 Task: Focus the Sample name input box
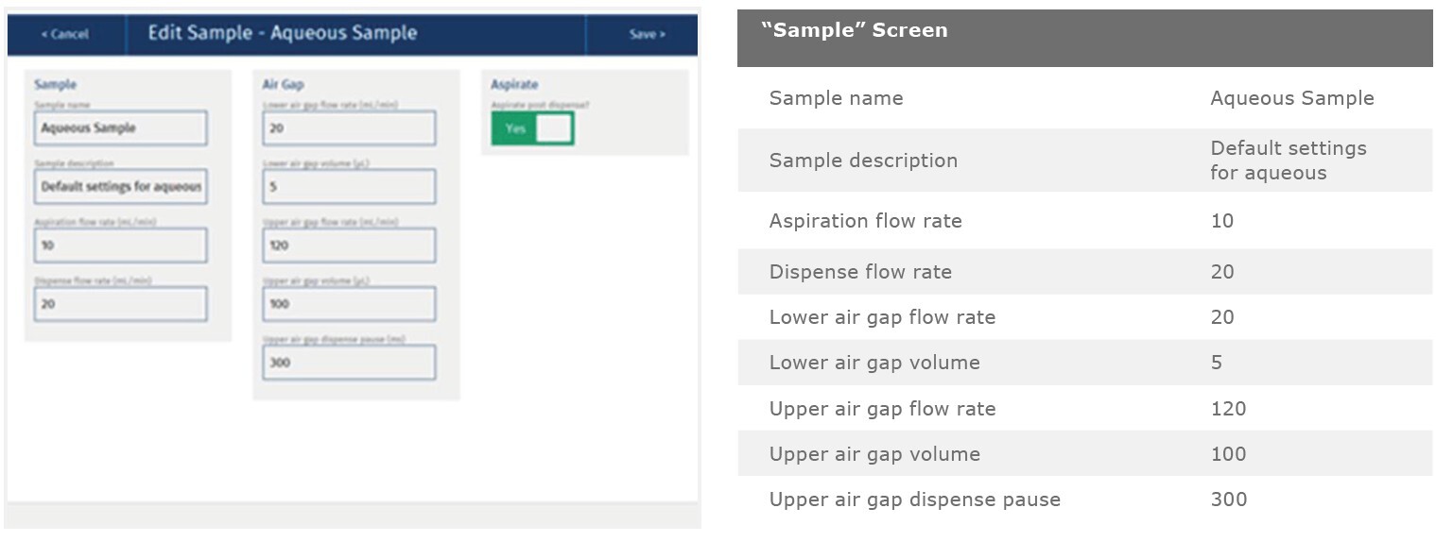click(121, 128)
